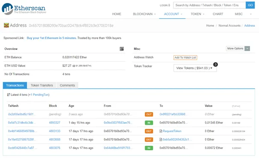Click the OUT badge in the pending row
The height and width of the screenshot is (158, 259).
coord(149,114)
